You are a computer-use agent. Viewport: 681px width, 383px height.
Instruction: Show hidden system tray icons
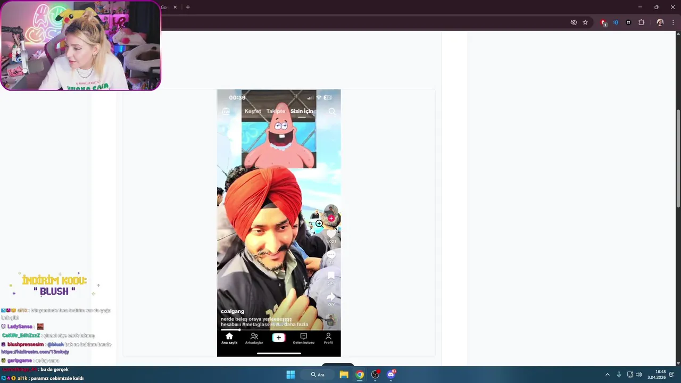pos(608,374)
